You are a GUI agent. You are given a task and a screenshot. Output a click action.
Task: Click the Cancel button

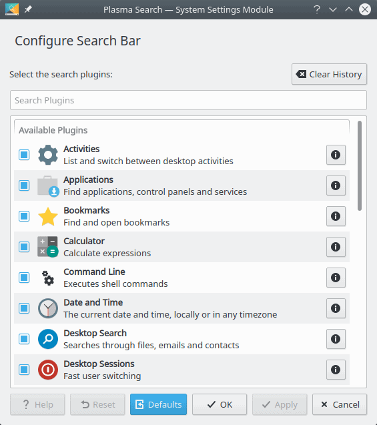point(340,404)
